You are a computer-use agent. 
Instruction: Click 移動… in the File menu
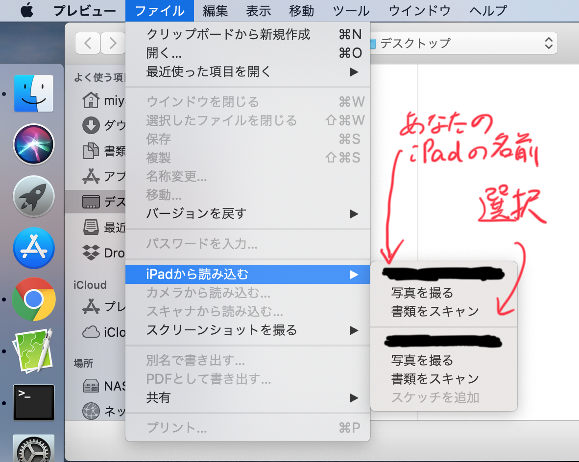pos(248,194)
